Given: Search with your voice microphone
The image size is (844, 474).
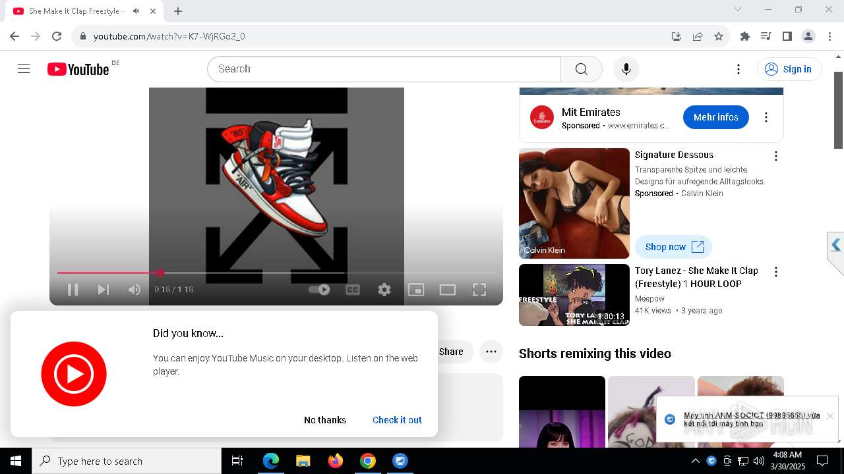Looking at the screenshot, I should point(626,69).
